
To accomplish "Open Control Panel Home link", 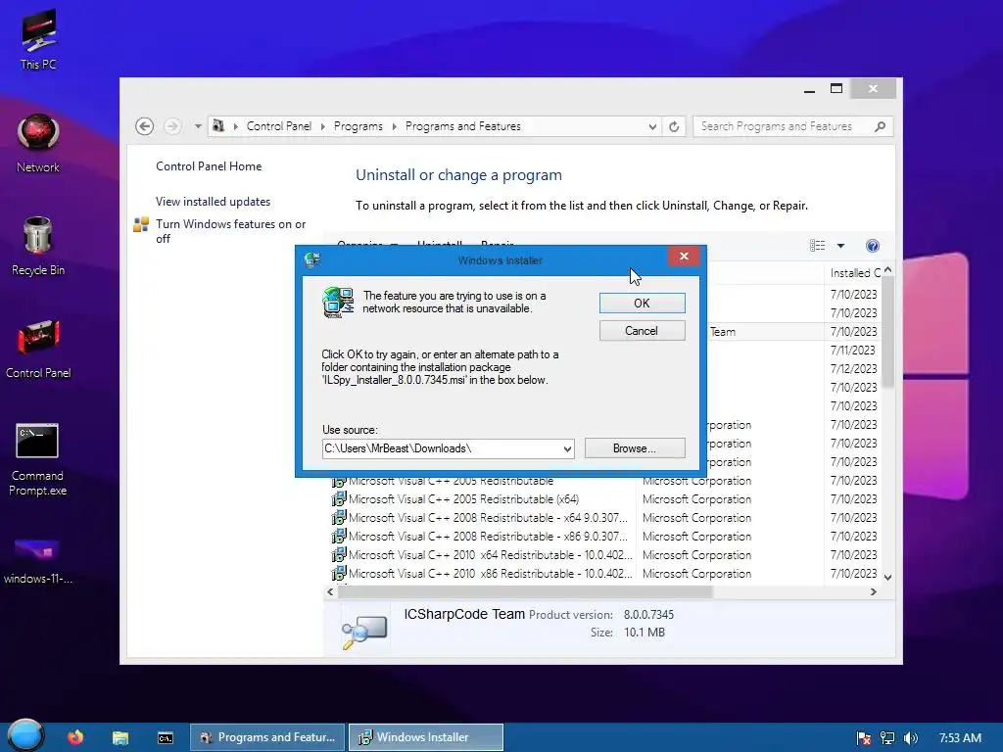I will [209, 166].
